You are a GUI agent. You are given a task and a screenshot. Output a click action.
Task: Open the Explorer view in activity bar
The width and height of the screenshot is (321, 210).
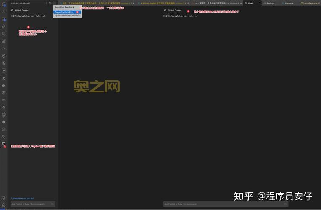point(4,4)
